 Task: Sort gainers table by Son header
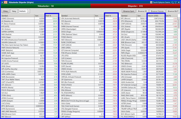[39, 16]
